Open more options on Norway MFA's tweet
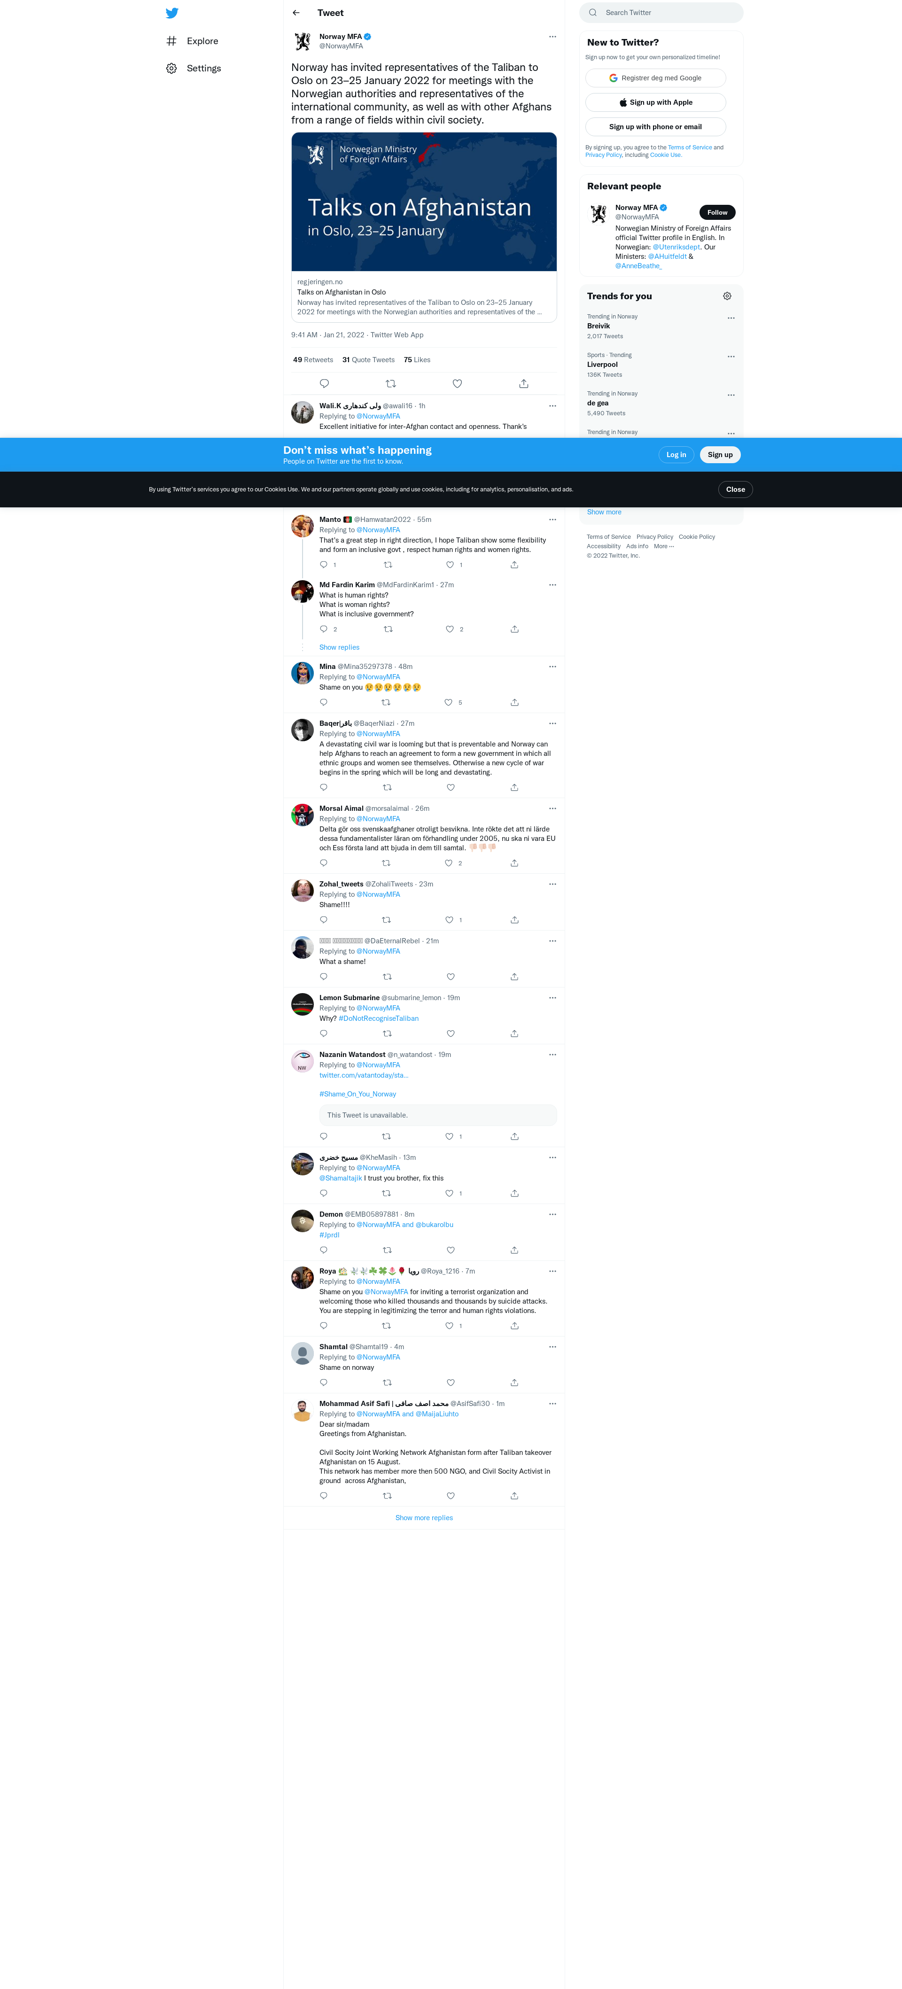902x1989 pixels. [552, 36]
